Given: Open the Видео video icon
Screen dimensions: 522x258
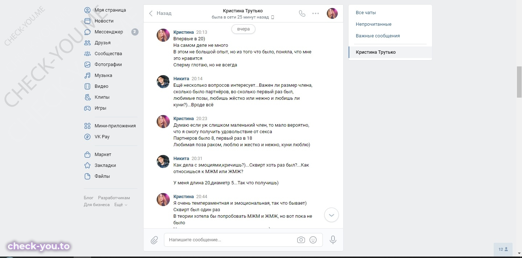Looking at the screenshot, I should [87, 86].
